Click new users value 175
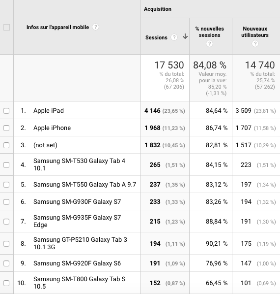Viewport: 280px width, 294px height. (246, 244)
